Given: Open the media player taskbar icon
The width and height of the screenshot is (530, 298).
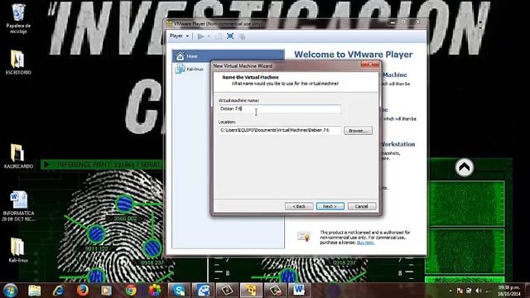Looking at the screenshot, I should (x=106, y=291).
